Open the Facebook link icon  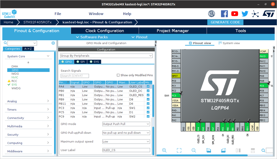[x=224, y=14]
